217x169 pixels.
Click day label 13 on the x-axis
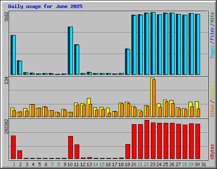click(x=89, y=164)
